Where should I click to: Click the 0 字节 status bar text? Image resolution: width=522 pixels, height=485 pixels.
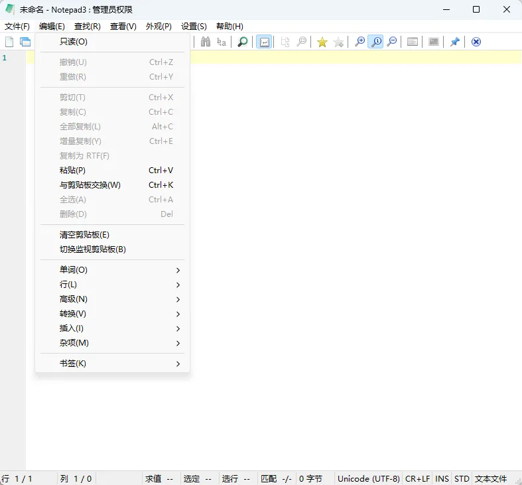(310, 478)
